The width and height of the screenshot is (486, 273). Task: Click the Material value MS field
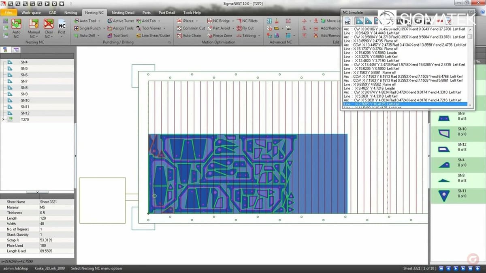(56, 207)
